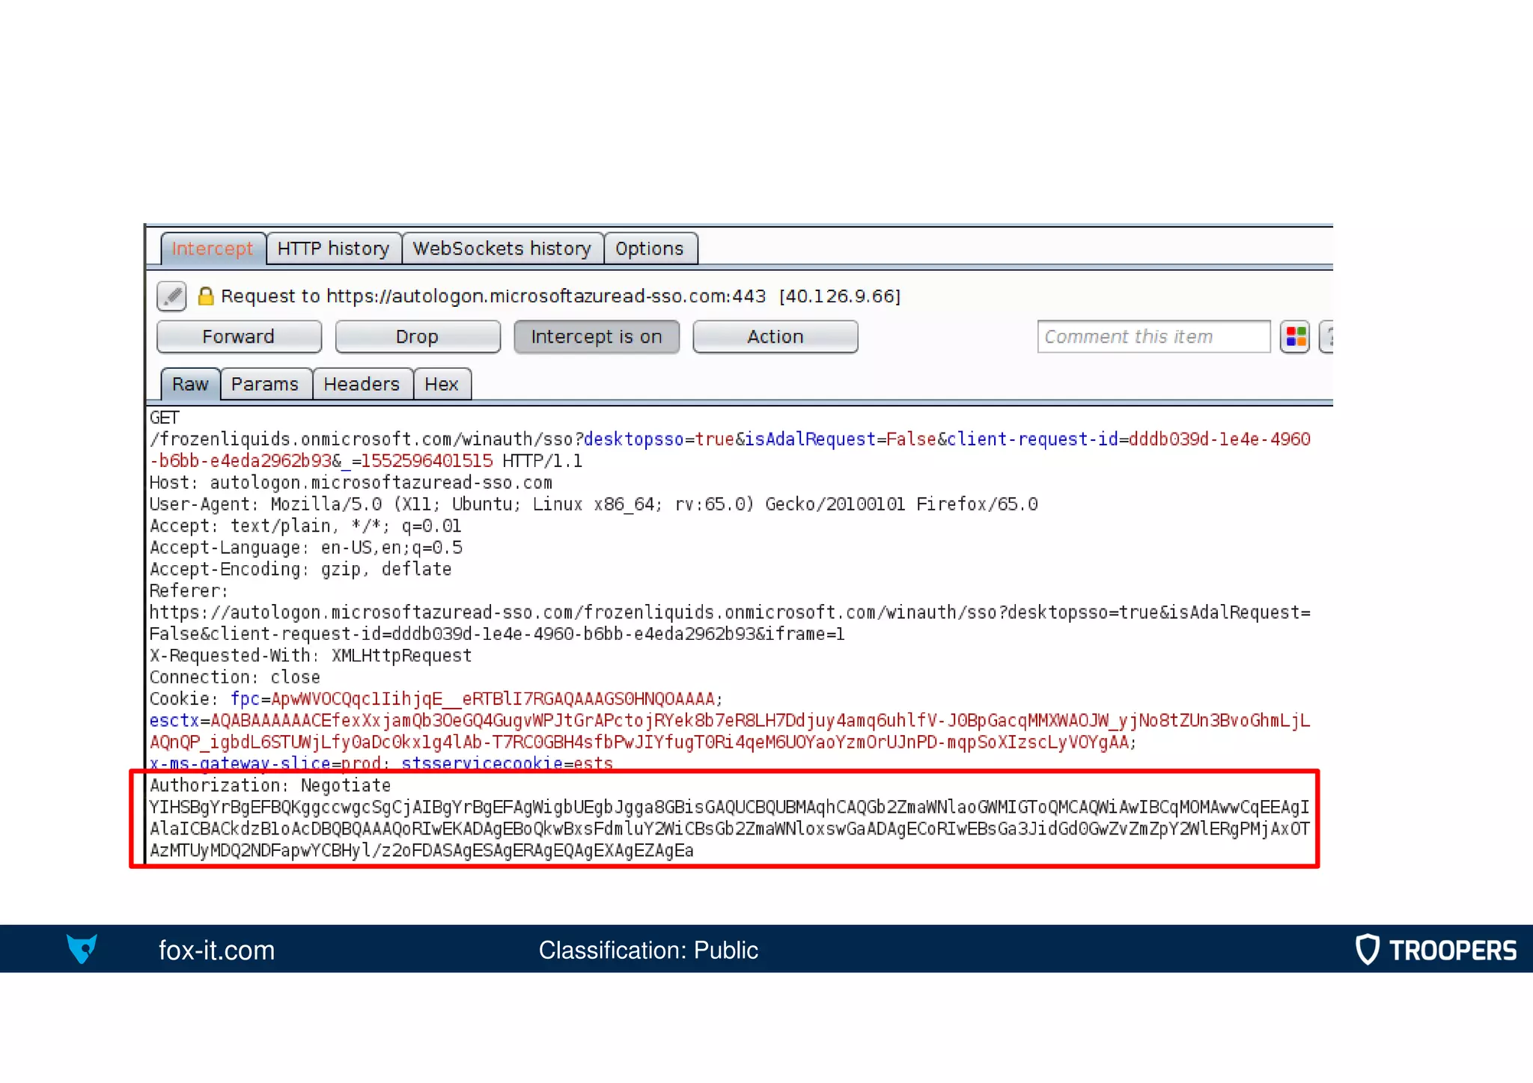Click the fox-it.com footer text
The height and width of the screenshot is (1083, 1533).
pos(216,951)
